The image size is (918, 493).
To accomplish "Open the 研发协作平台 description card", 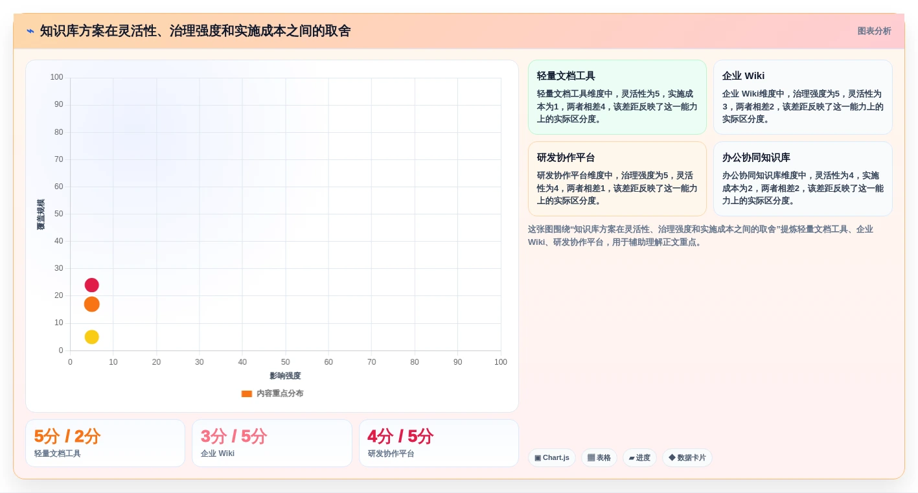I will (x=617, y=179).
